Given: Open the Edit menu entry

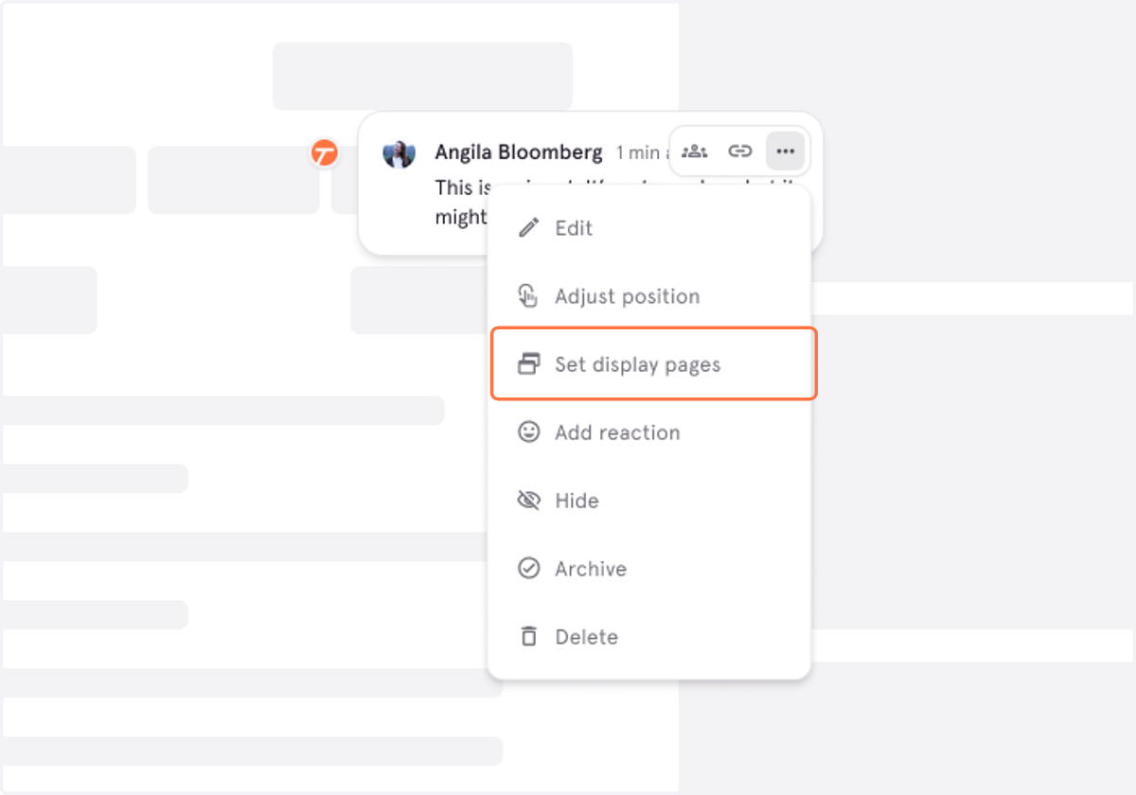Looking at the screenshot, I should coord(649,228).
